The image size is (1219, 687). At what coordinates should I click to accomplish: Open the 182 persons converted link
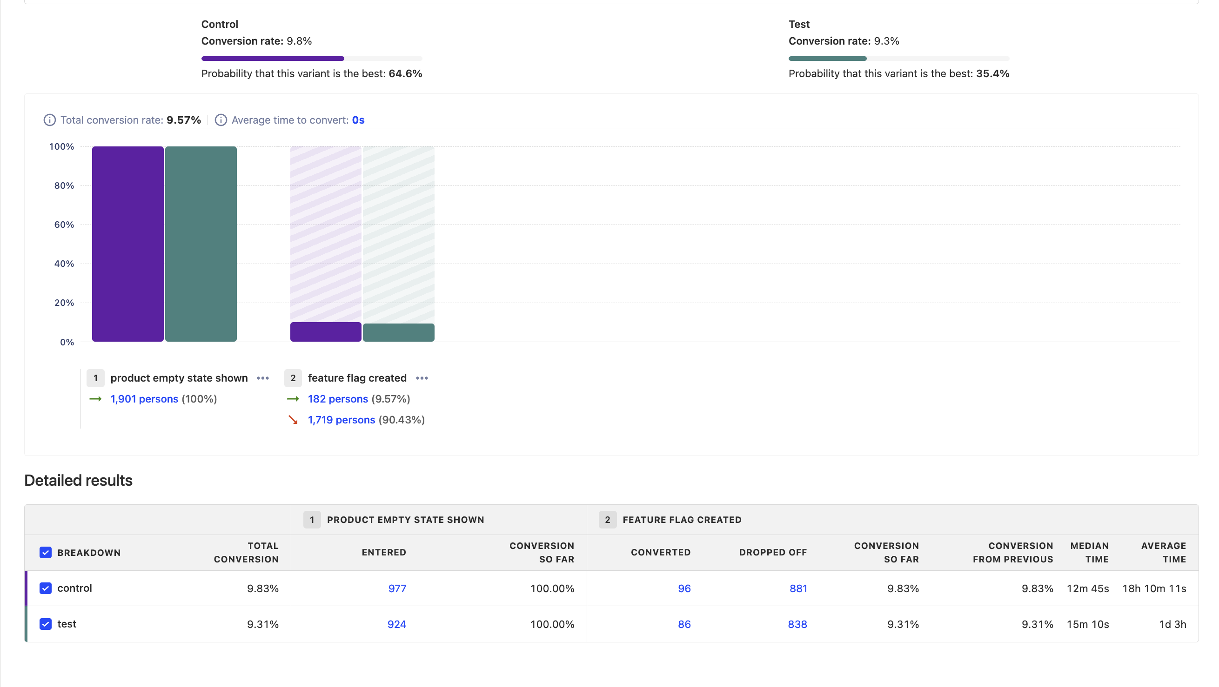click(x=338, y=399)
